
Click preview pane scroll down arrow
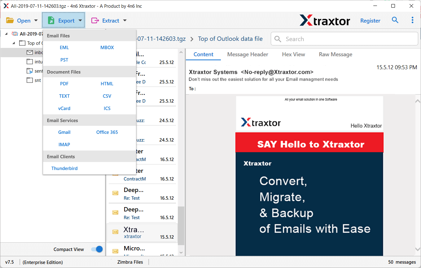418,249
